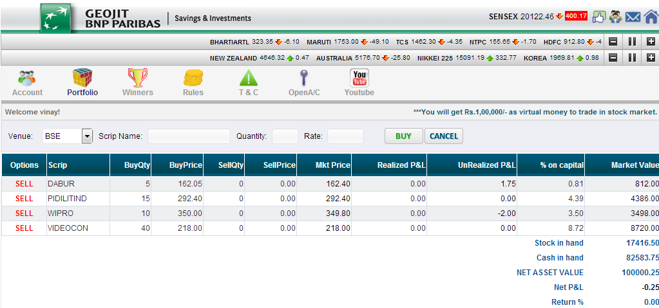Click the thumbs-up like icon

[598, 17]
